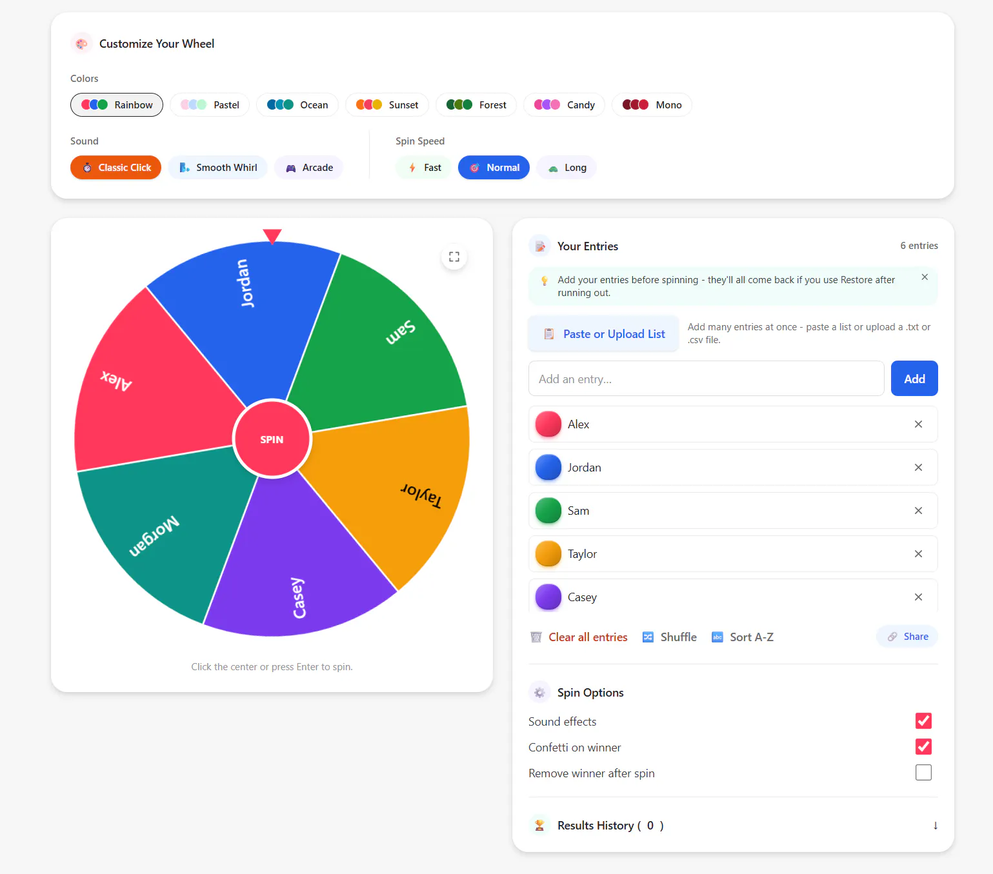Click the '6 entries' count text

[x=919, y=246]
